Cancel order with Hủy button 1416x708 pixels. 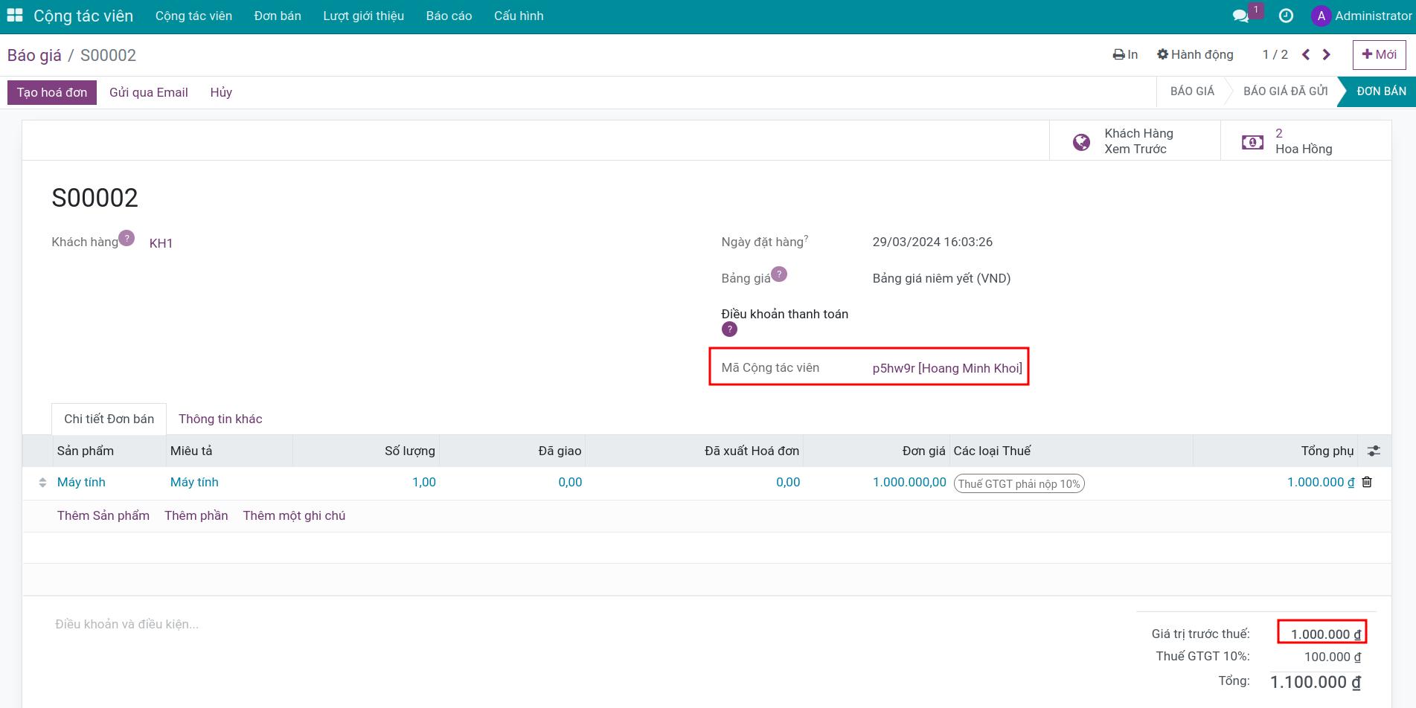221,92
